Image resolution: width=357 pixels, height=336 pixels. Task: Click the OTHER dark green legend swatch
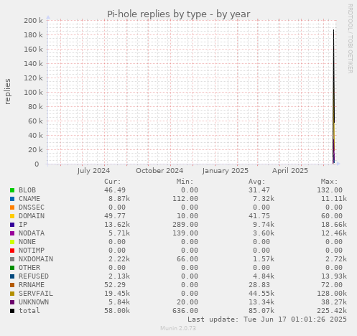point(12,268)
